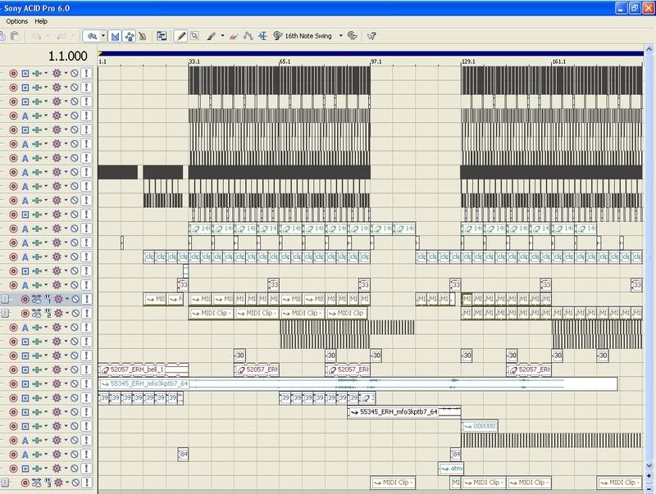Image resolution: width=656 pixels, height=494 pixels.
Task: Open the gear dropdown arrow on wide MIDI Clip track
Action: pyautogui.click(x=67, y=313)
